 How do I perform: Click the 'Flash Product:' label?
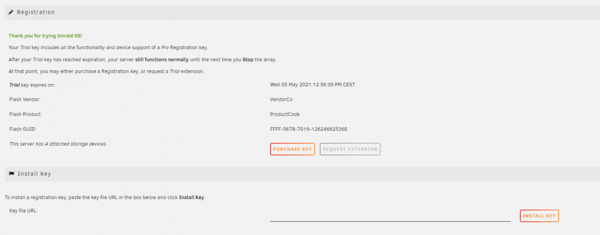26,115
